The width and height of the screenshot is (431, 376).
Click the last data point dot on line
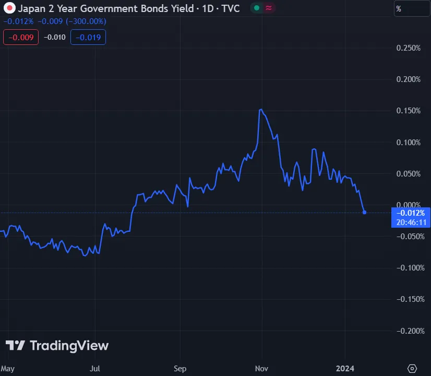364,212
